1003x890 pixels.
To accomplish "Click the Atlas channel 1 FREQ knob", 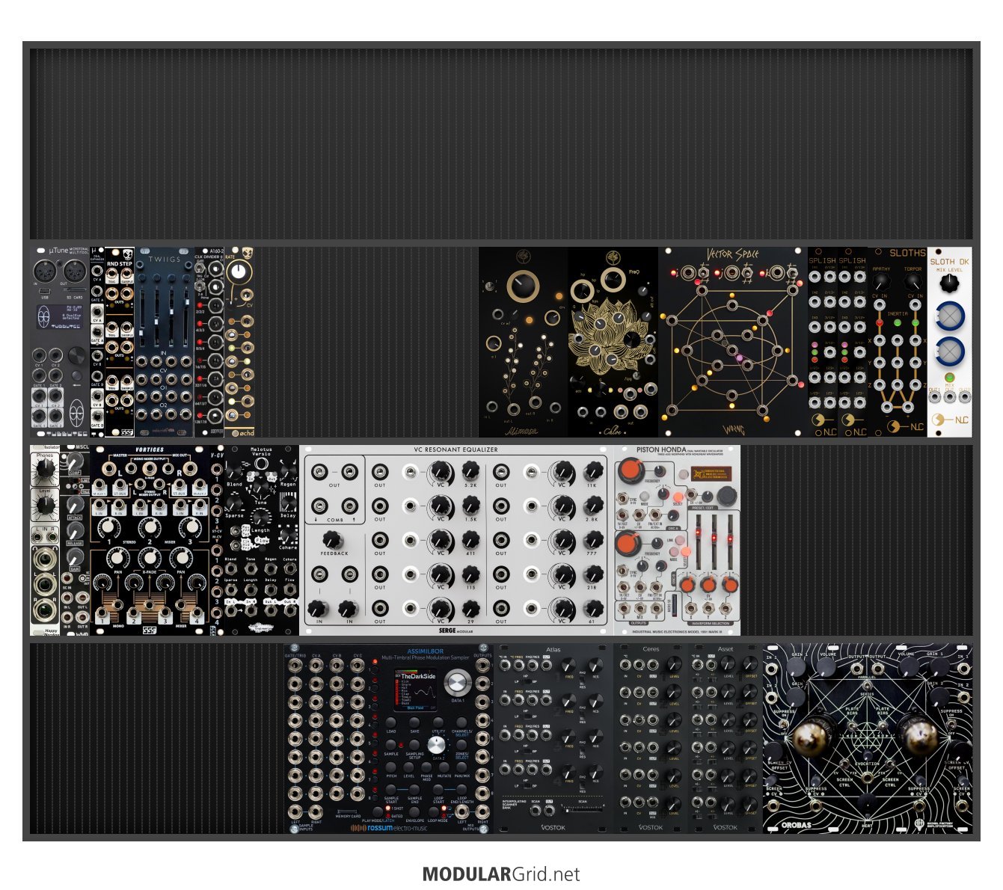I will coord(568,664).
